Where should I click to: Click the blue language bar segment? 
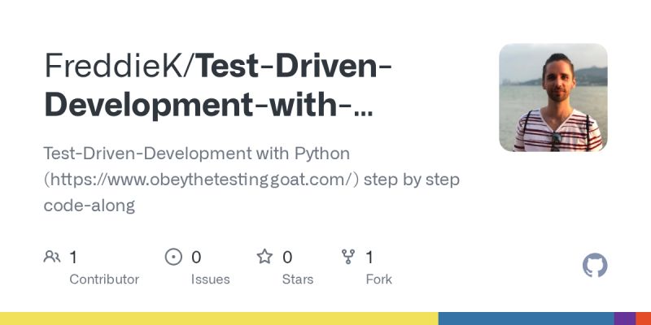pos(526,318)
